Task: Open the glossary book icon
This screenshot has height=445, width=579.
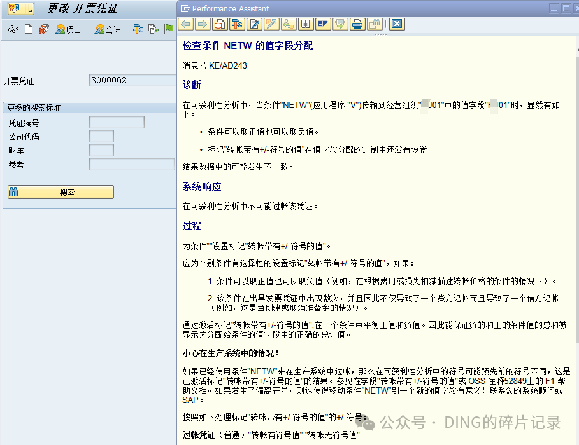Action: 306,24
